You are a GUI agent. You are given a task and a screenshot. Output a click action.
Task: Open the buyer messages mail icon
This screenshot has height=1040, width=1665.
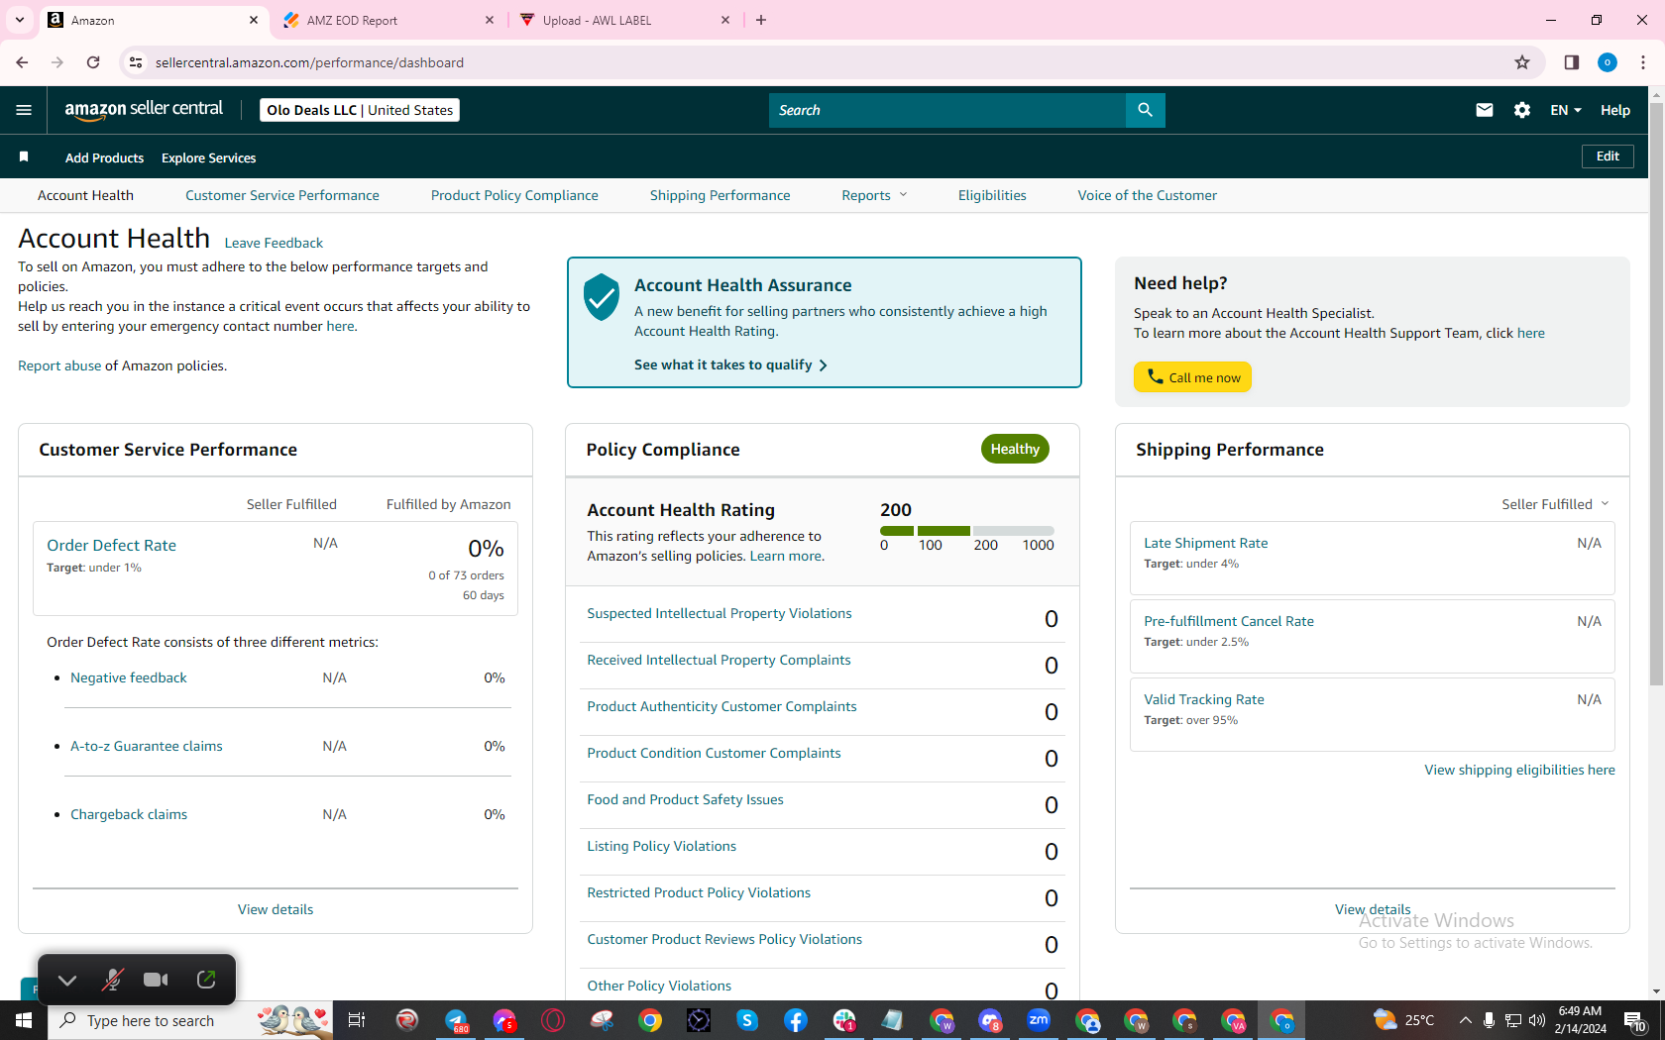click(x=1484, y=110)
